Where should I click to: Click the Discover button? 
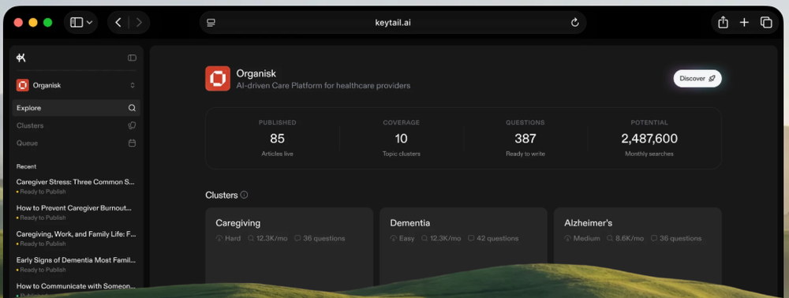(x=697, y=78)
